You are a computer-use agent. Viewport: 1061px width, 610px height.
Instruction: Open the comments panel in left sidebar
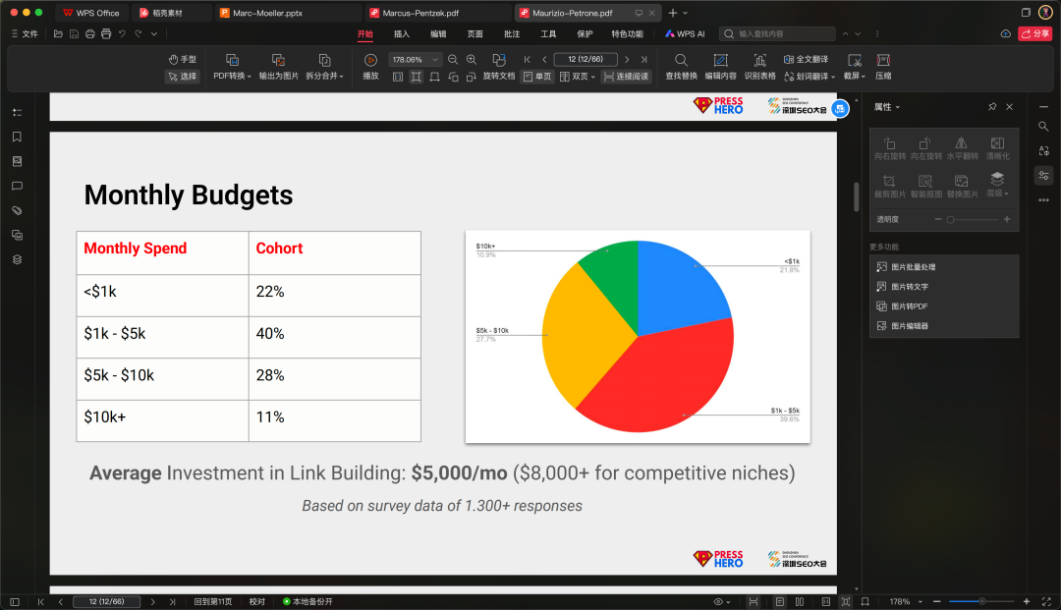click(x=17, y=186)
